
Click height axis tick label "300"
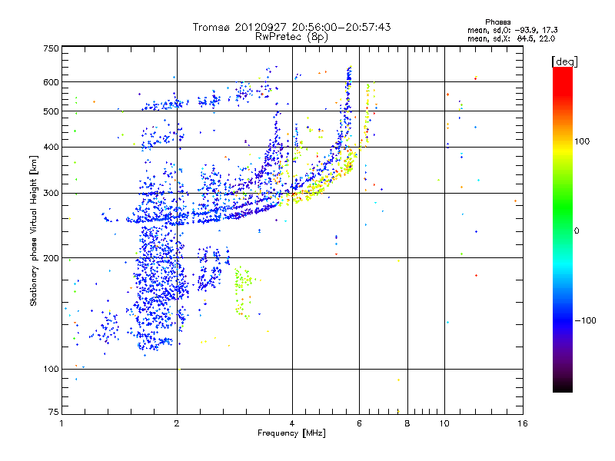tap(51, 193)
